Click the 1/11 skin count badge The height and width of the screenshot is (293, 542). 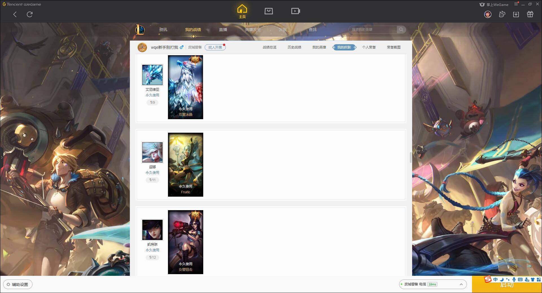pyautogui.click(x=152, y=180)
